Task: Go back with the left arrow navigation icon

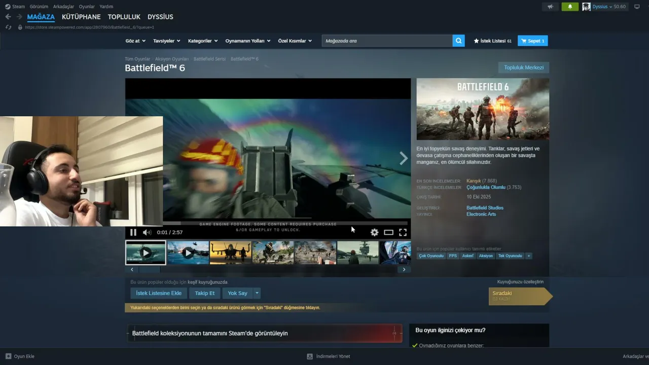Action: (8, 17)
